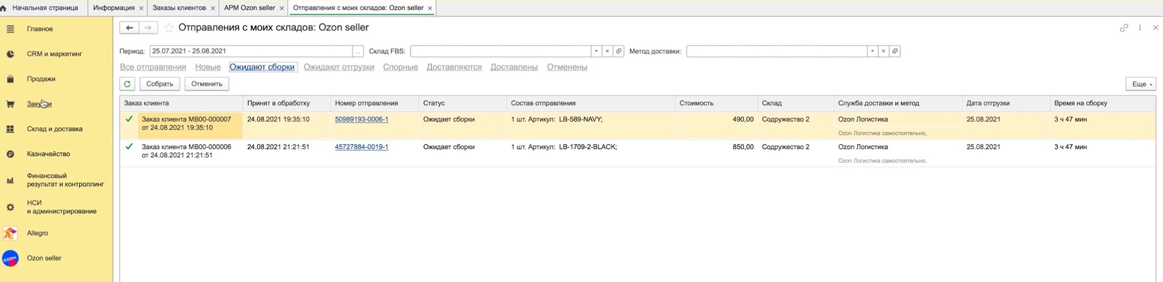Select the 850,00 cost cell

(x=716, y=153)
